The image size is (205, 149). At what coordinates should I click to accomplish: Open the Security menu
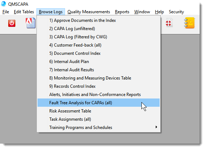click(x=176, y=12)
